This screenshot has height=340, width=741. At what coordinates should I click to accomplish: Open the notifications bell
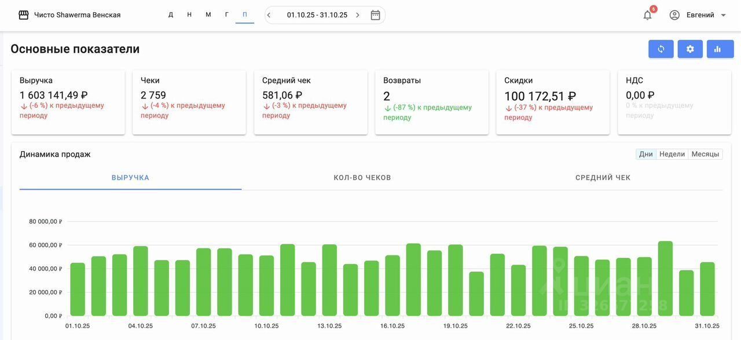pos(647,15)
